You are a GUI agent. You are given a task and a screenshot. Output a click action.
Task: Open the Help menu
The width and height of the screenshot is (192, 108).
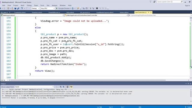tap(70, 5)
